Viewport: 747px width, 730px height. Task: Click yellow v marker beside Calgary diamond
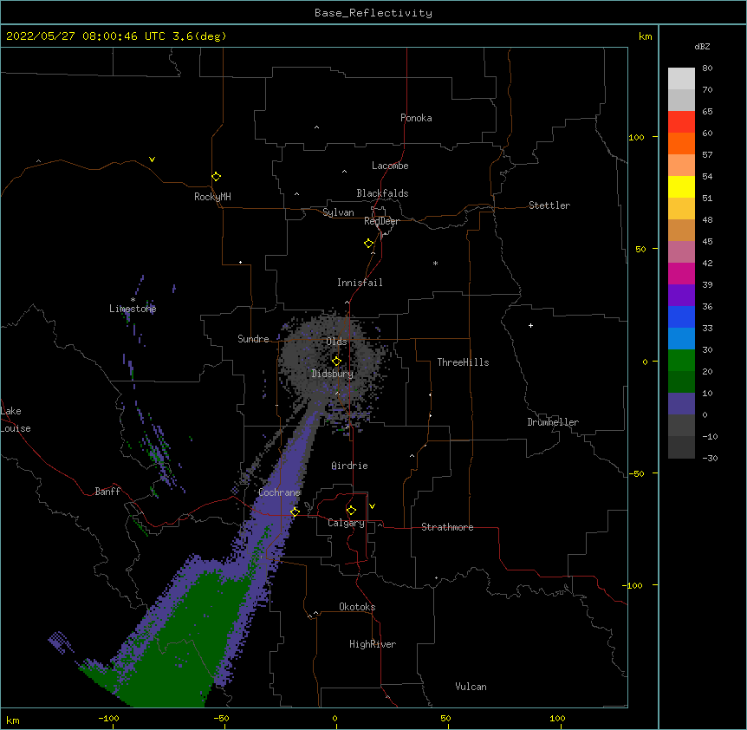click(372, 506)
